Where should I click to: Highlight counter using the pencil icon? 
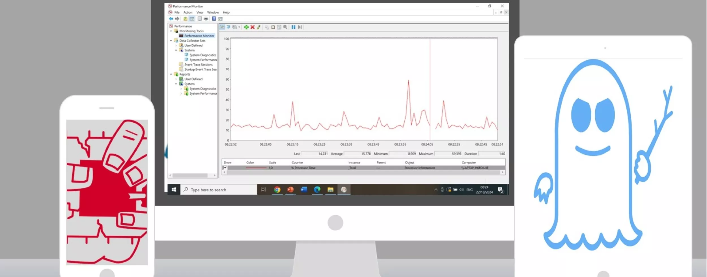point(258,27)
